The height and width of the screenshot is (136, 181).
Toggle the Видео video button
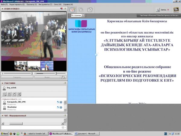click(x=47, y=77)
